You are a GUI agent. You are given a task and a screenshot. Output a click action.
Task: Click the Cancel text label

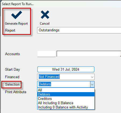pos(45,24)
